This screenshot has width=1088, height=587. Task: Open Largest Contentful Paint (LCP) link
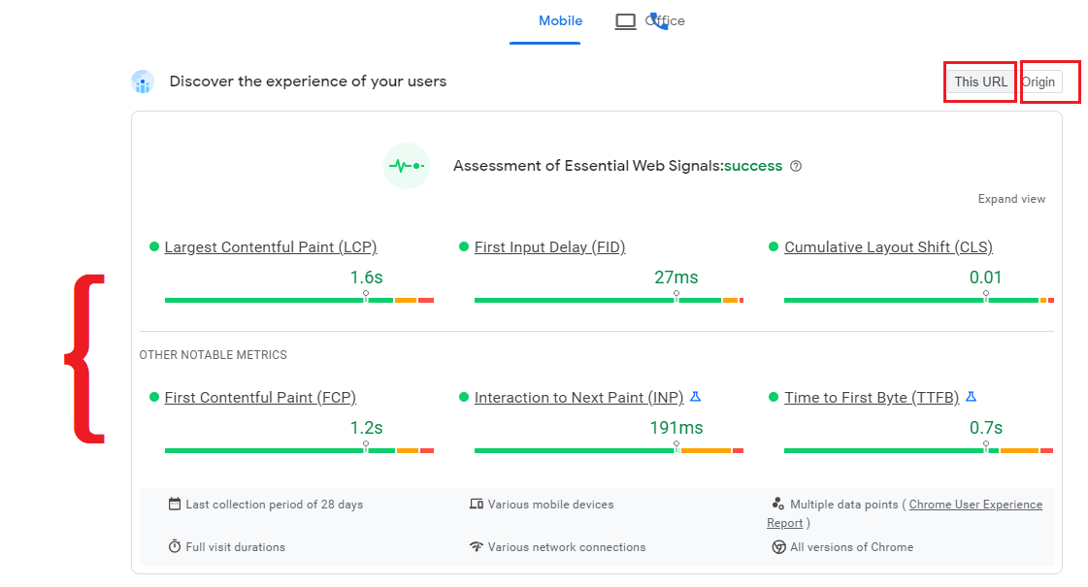(x=271, y=247)
